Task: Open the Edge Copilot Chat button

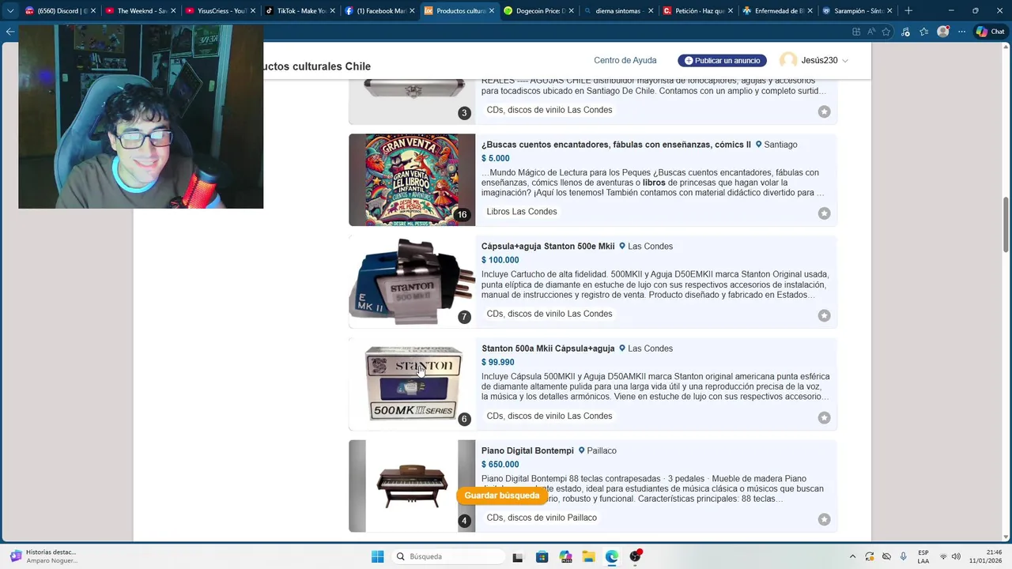Action: [x=990, y=32]
